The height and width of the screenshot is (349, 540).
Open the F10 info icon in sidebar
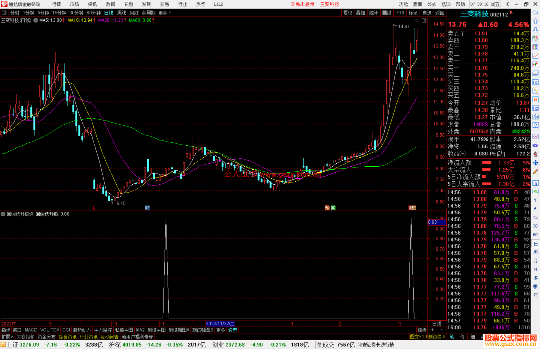click(x=535, y=82)
